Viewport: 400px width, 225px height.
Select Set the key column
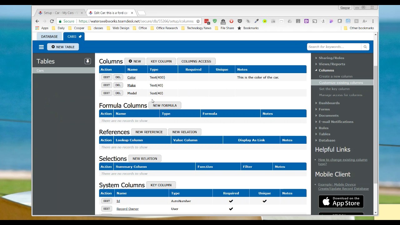(x=334, y=89)
